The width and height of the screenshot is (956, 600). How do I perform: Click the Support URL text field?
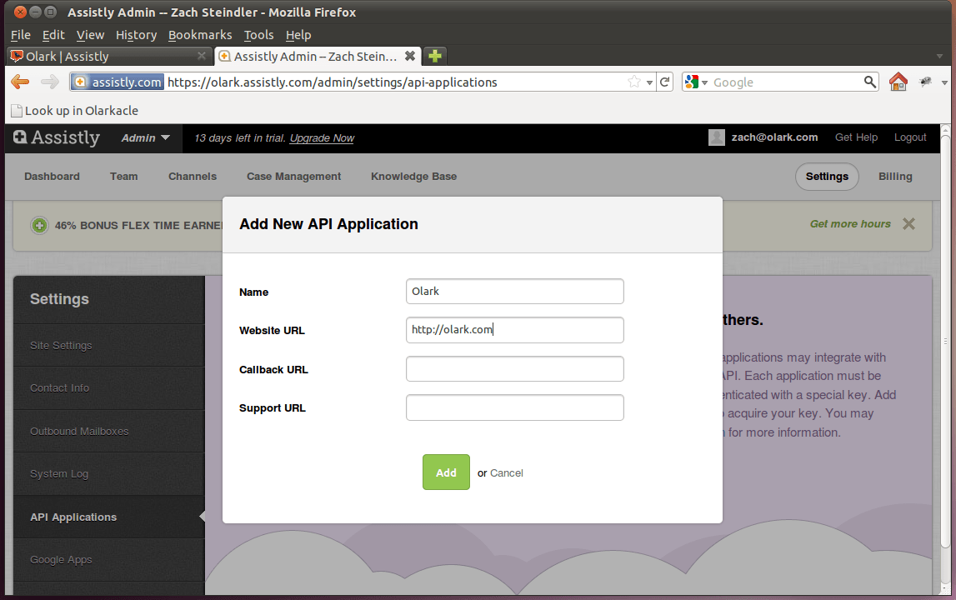click(514, 407)
